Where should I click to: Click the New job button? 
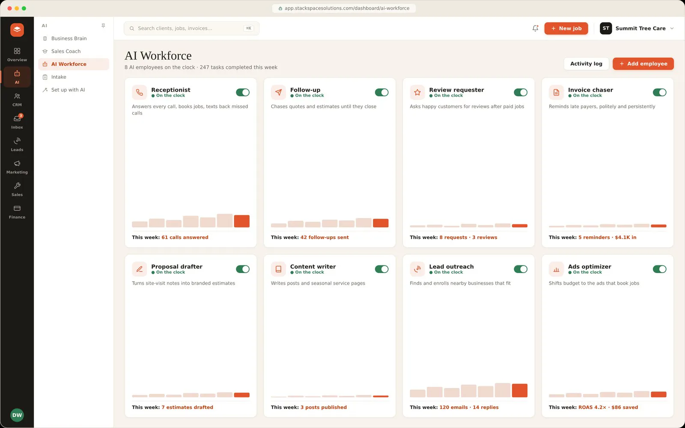(566, 28)
